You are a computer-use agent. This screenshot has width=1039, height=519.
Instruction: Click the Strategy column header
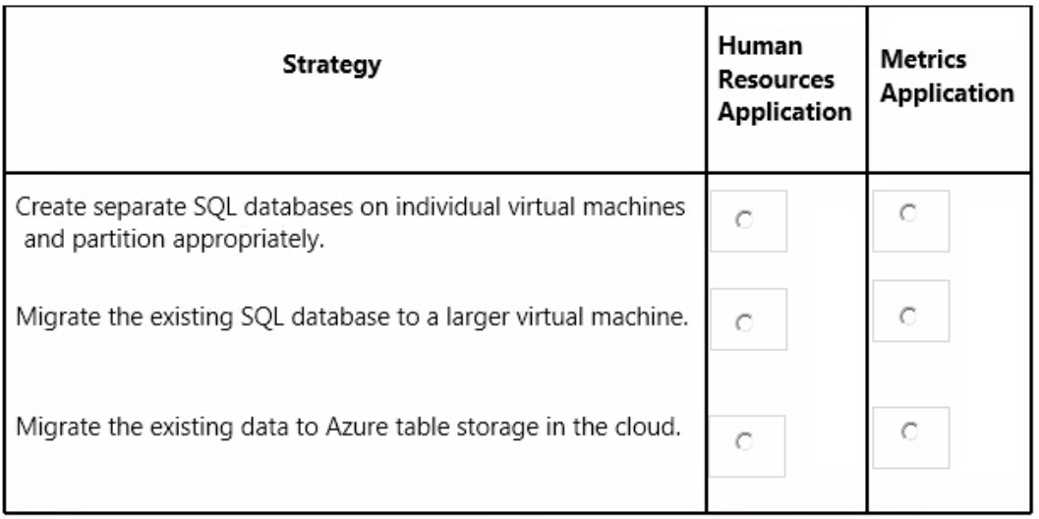332,65
